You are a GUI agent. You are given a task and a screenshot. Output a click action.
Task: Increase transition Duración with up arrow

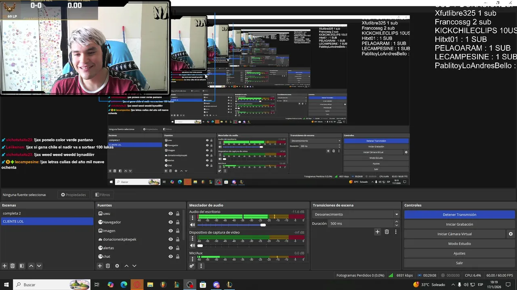click(397, 222)
